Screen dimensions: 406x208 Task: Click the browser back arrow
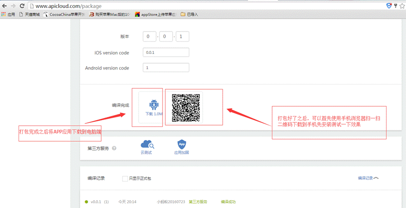[4, 6]
